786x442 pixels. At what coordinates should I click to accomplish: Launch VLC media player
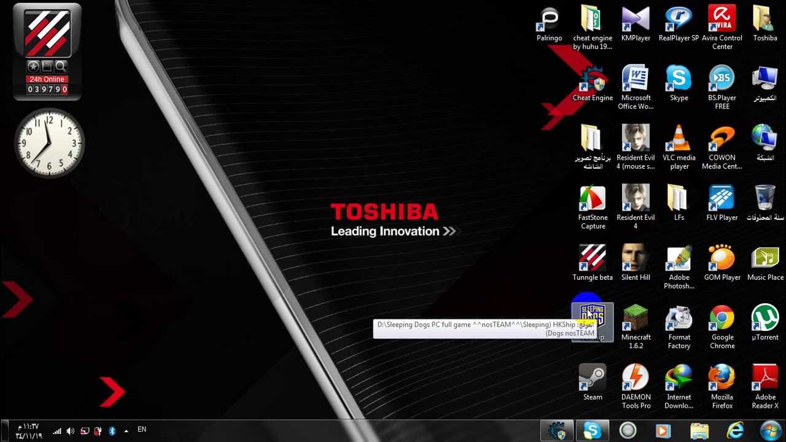tap(679, 147)
